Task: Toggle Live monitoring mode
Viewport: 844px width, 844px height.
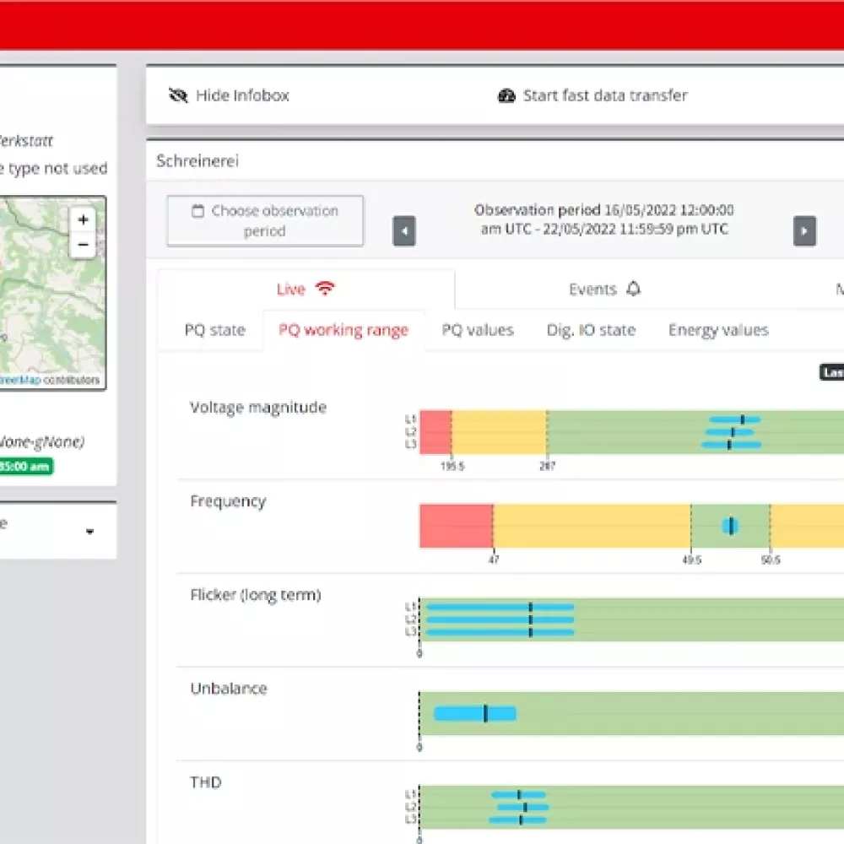Action: click(x=304, y=288)
